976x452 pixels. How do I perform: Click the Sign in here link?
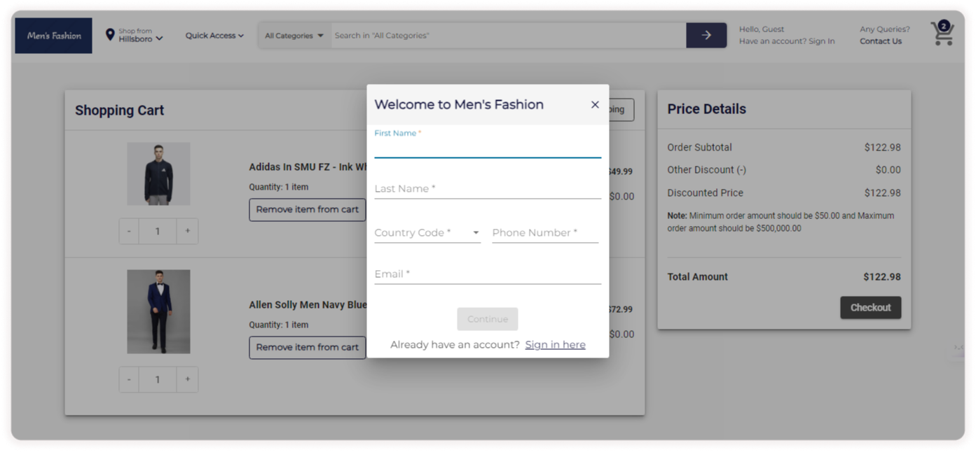pyautogui.click(x=555, y=345)
